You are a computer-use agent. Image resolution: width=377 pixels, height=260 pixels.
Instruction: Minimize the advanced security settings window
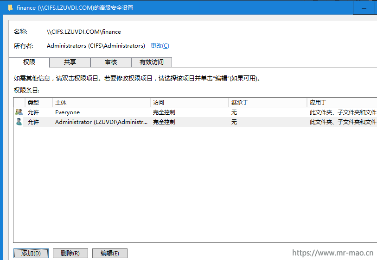pyautogui.click(x=364, y=8)
